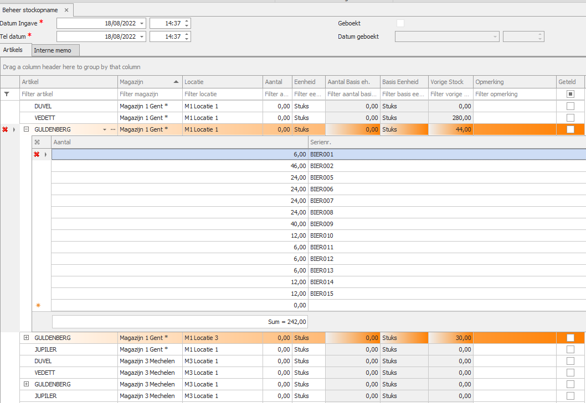Click the row indicator arrow beside BIER001
Screen dimensions: 586x403
coord(45,154)
